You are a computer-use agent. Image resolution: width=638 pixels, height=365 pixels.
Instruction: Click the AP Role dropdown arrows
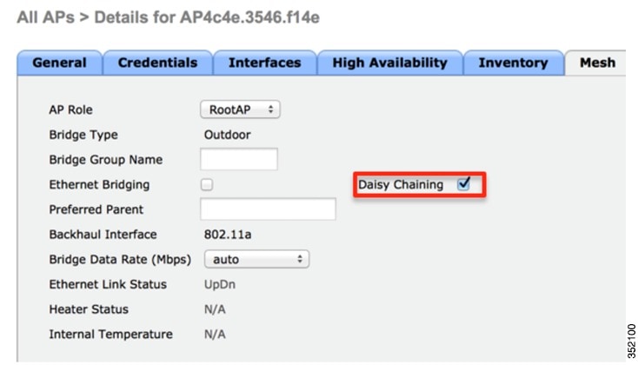pos(270,109)
